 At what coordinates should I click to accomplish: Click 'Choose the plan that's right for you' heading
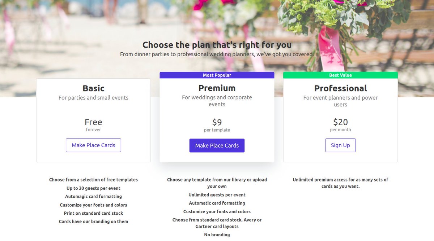point(217,45)
